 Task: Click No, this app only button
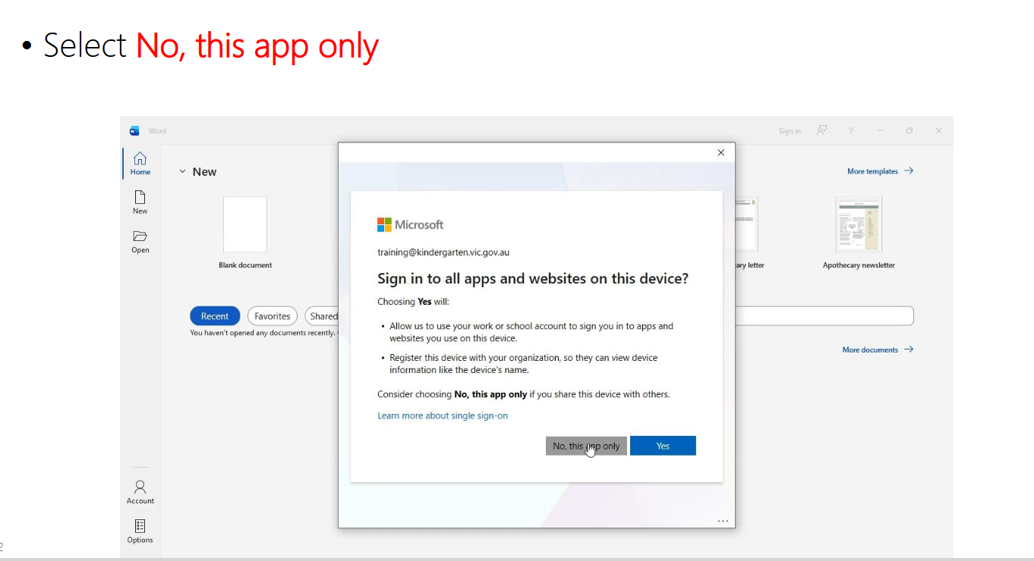586,446
